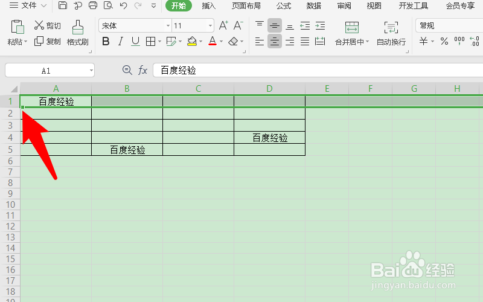The width and height of the screenshot is (483, 302).
Task: Expand the font size 11 dropdown
Action: click(210, 25)
